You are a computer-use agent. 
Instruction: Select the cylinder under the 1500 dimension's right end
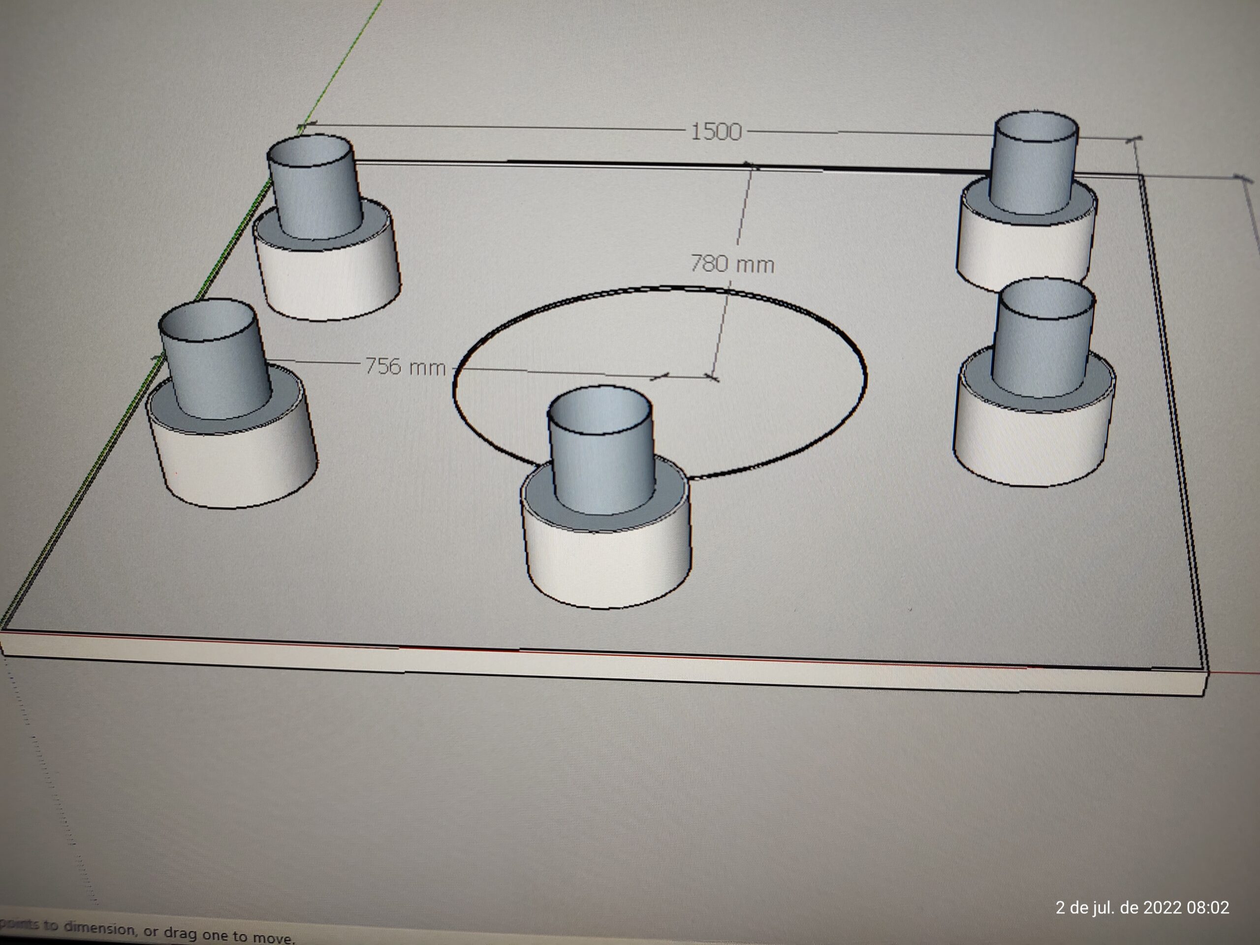point(1026,203)
